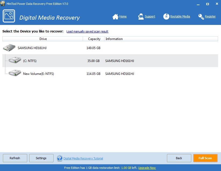Screen dimensions: 221x171
Task: Start the Full Scan
Action: pyautogui.click(x=205, y=158)
